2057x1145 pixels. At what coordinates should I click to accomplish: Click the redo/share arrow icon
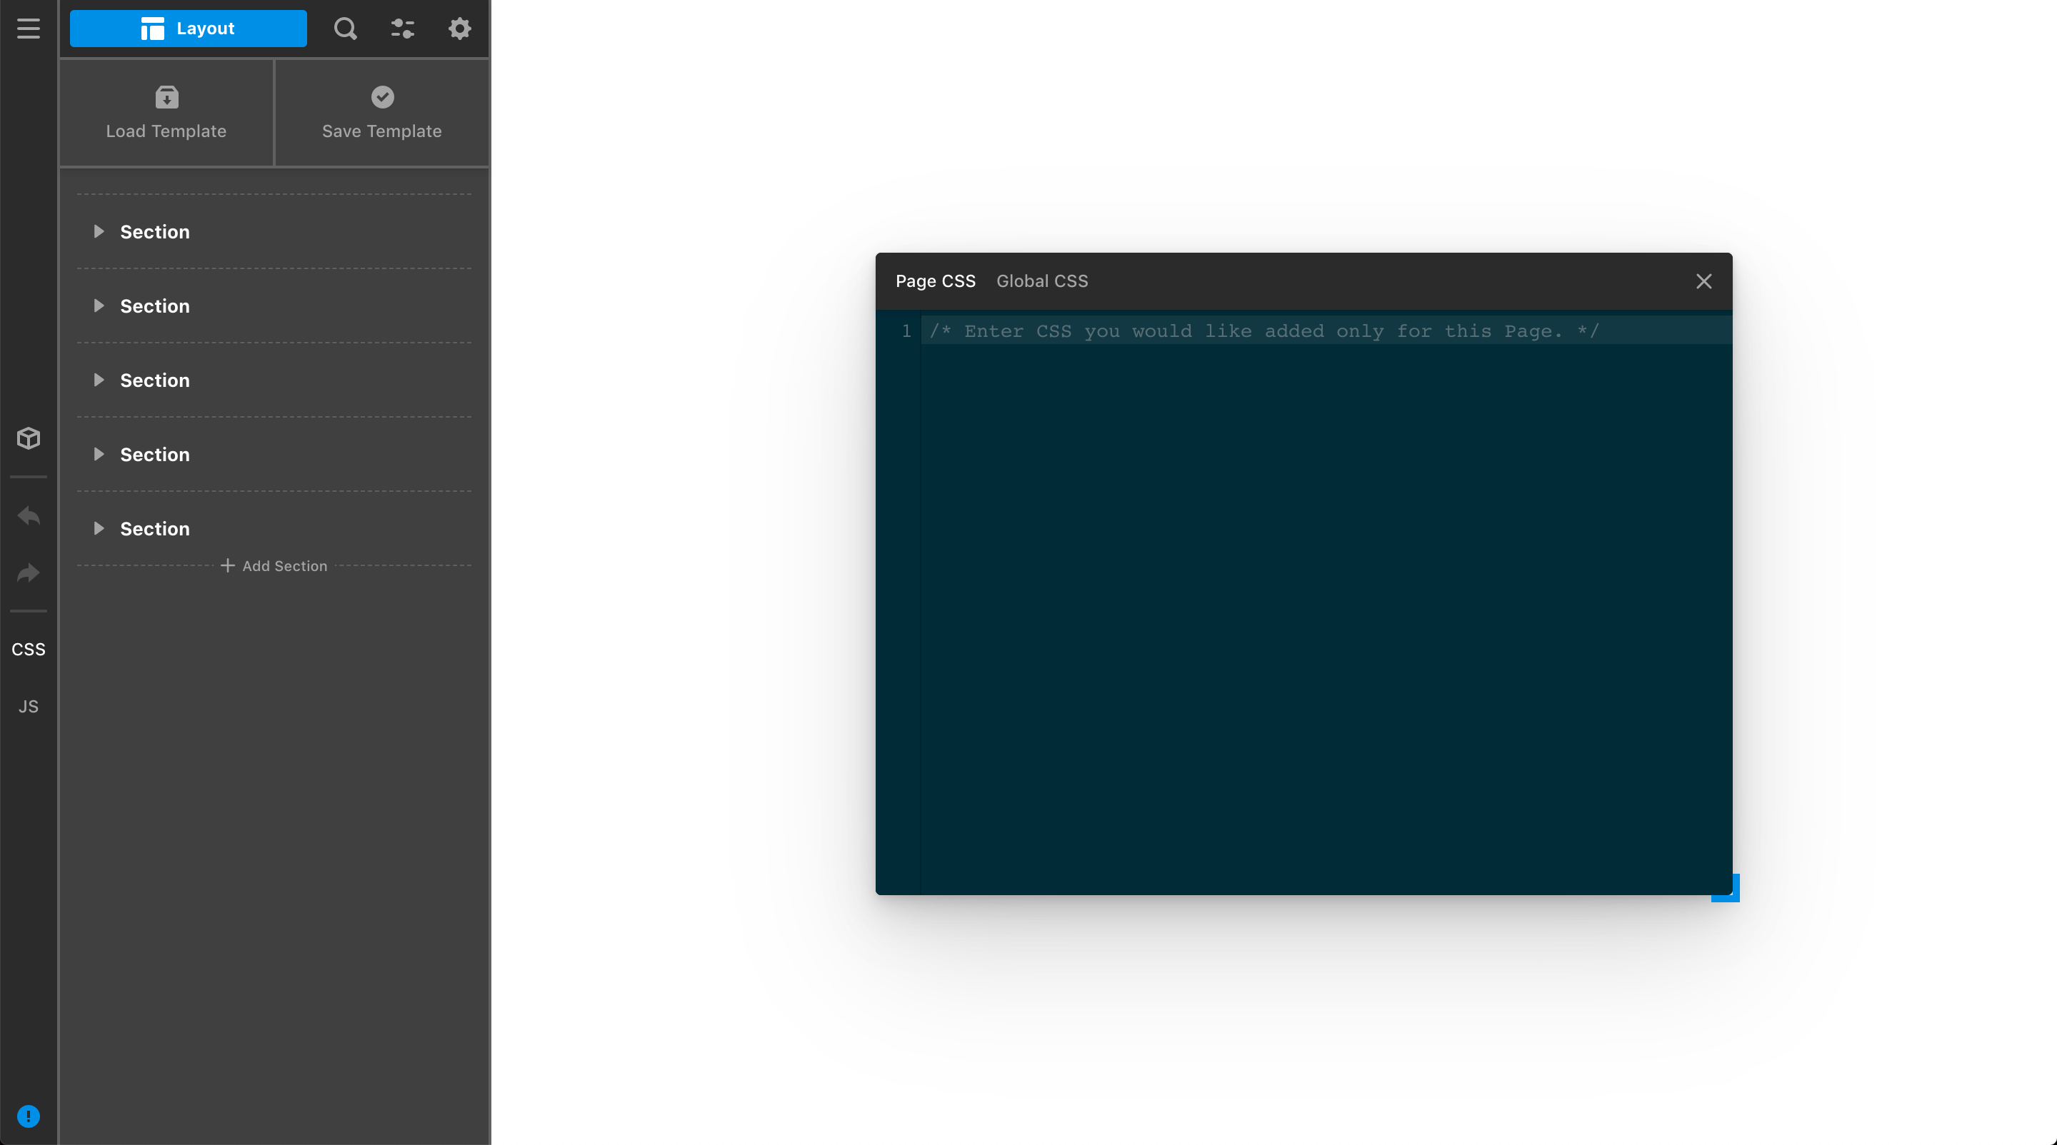click(29, 573)
